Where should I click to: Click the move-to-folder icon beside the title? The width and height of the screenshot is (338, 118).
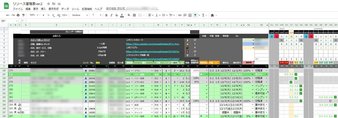[54, 4]
